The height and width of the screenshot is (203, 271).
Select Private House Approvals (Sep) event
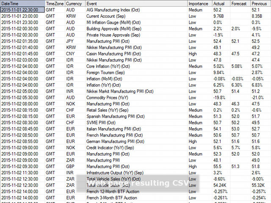point(113,35)
